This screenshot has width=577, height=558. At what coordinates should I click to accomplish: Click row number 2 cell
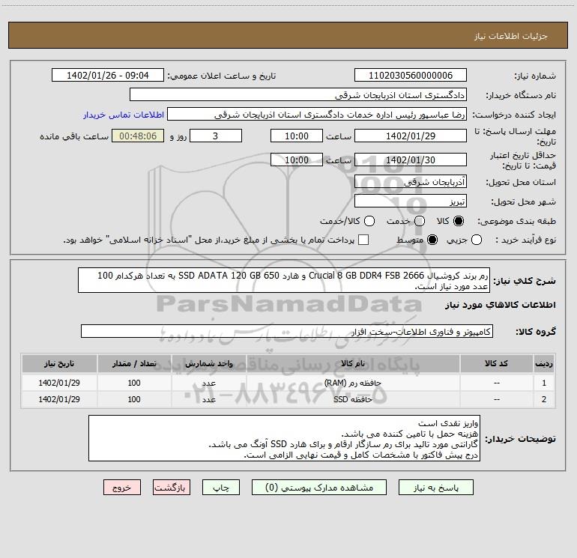coord(544,399)
